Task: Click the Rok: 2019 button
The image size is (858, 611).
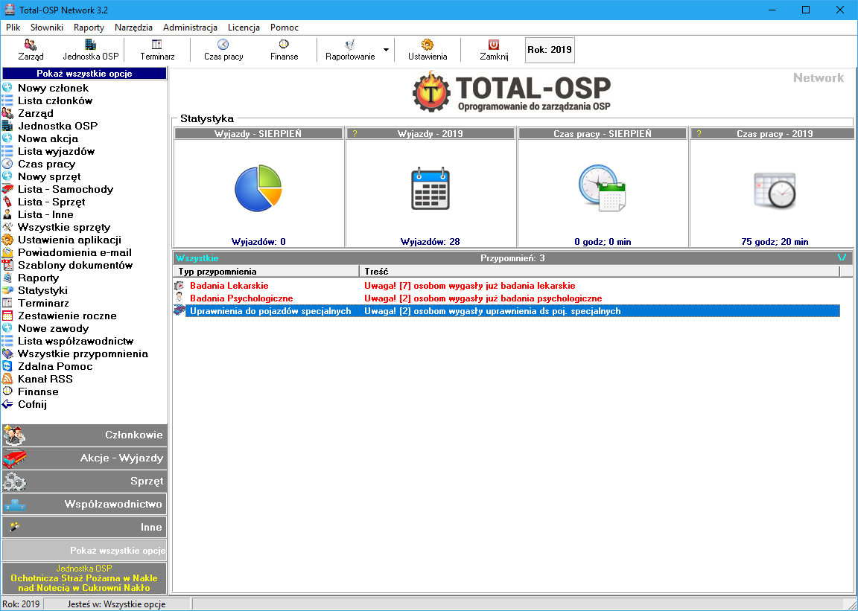Action: pyautogui.click(x=550, y=50)
